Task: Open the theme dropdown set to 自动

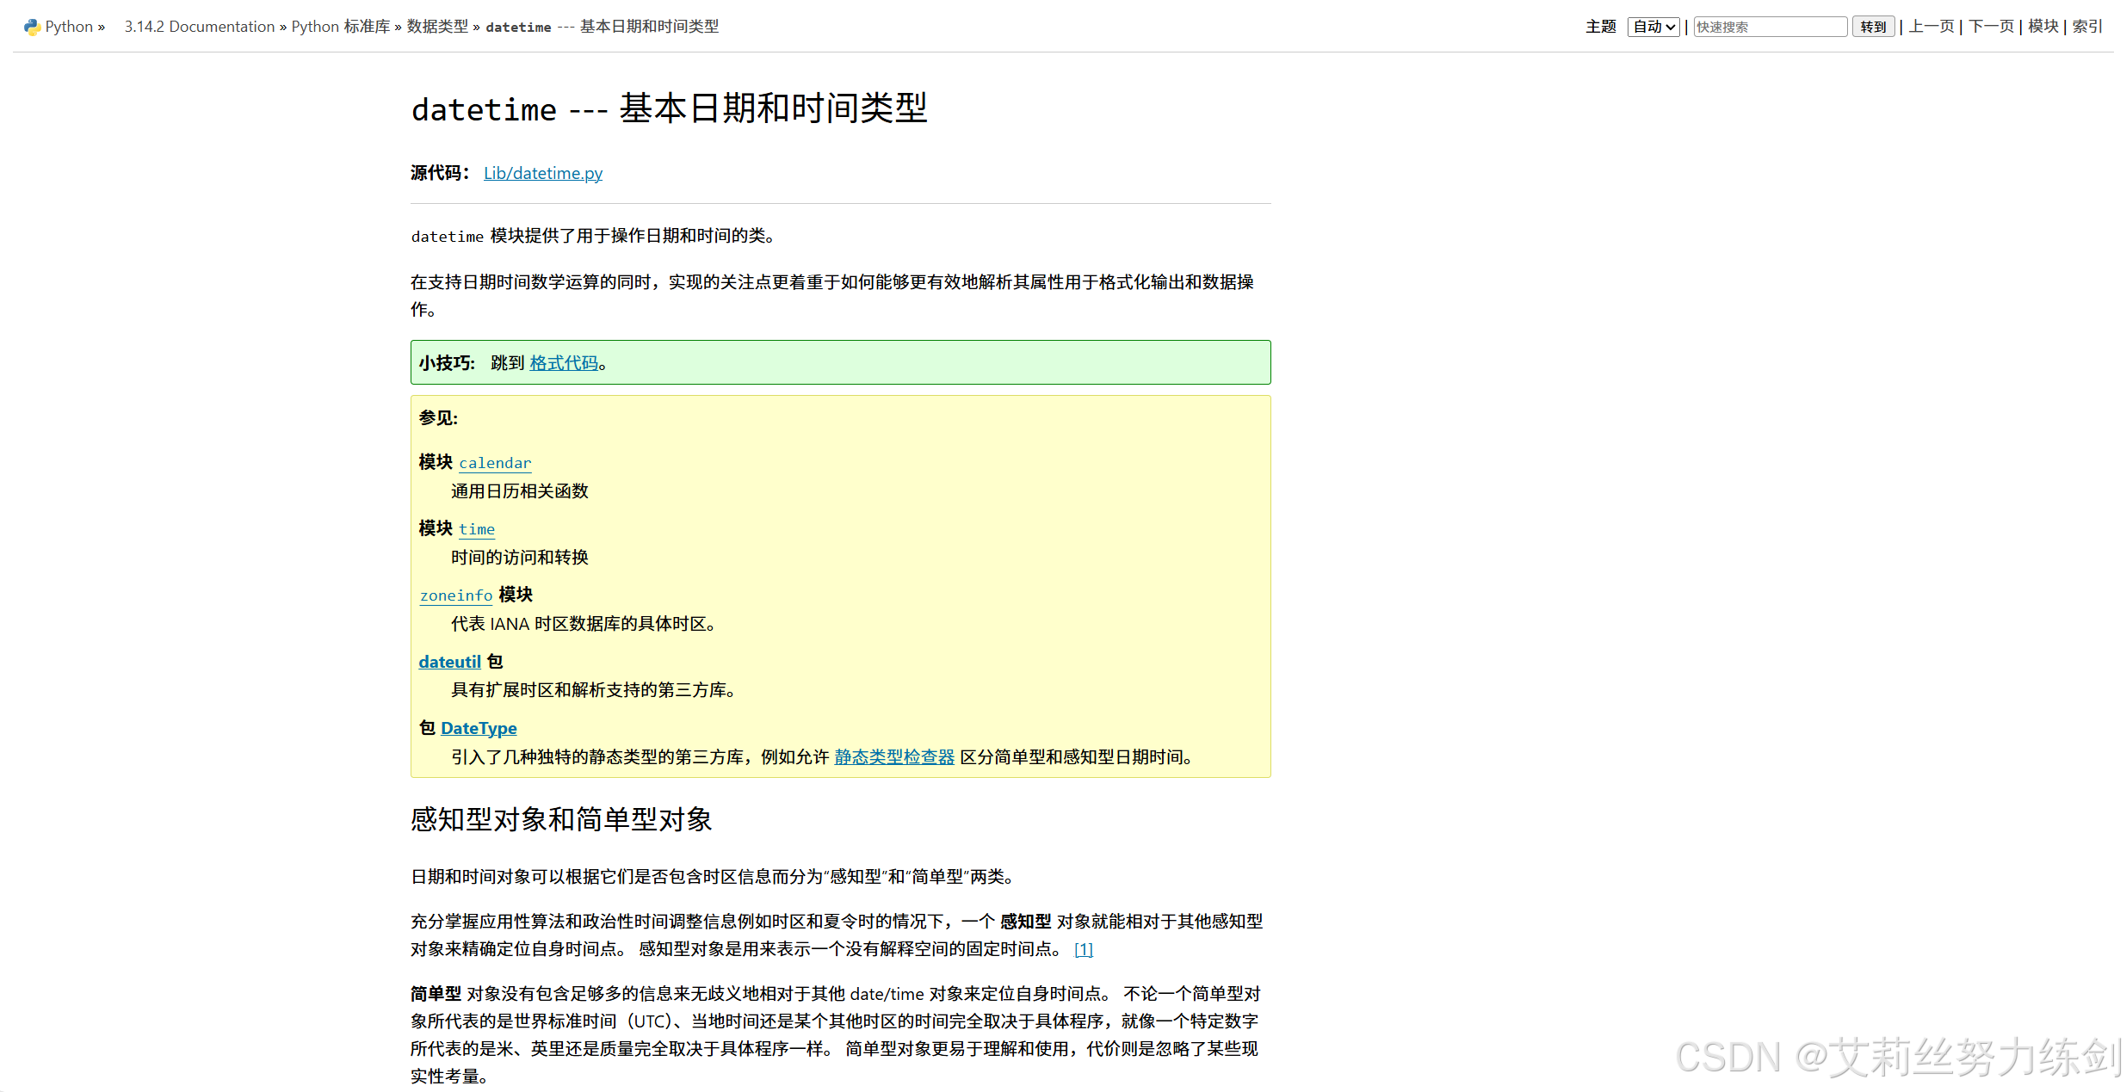Action: [x=1653, y=27]
